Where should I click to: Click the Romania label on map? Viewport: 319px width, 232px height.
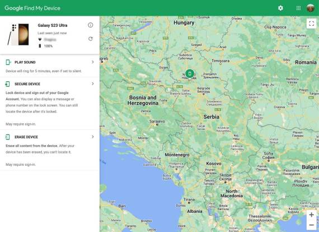tap(306, 62)
